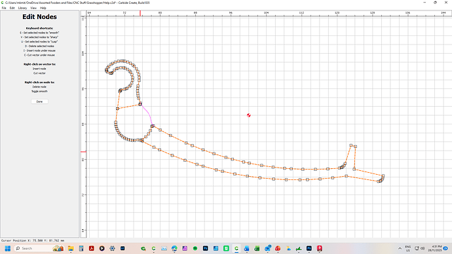
Task: Click the highlighted Carbide Create taskbar icon
Action: click(x=236, y=248)
